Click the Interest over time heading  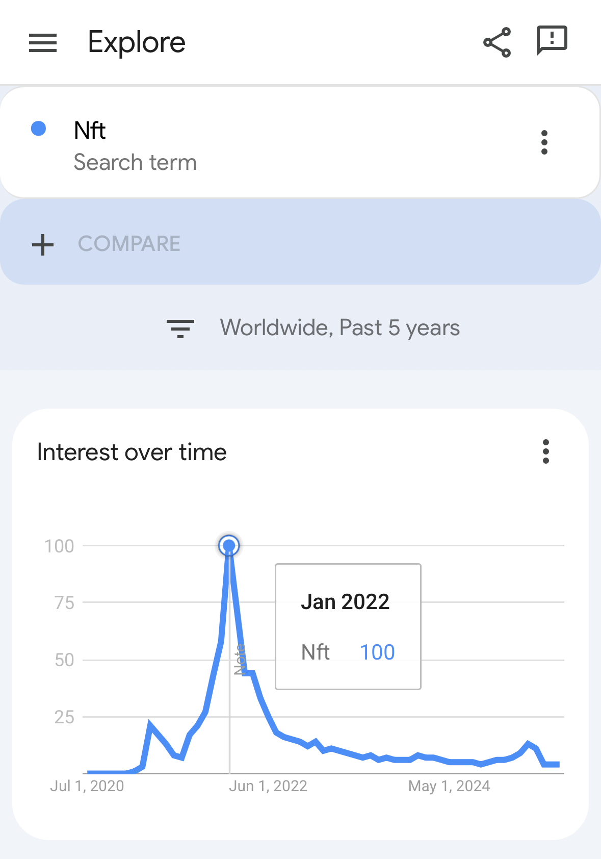tap(132, 452)
